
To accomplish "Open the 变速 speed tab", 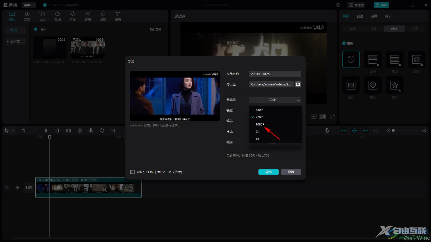I will (360, 16).
